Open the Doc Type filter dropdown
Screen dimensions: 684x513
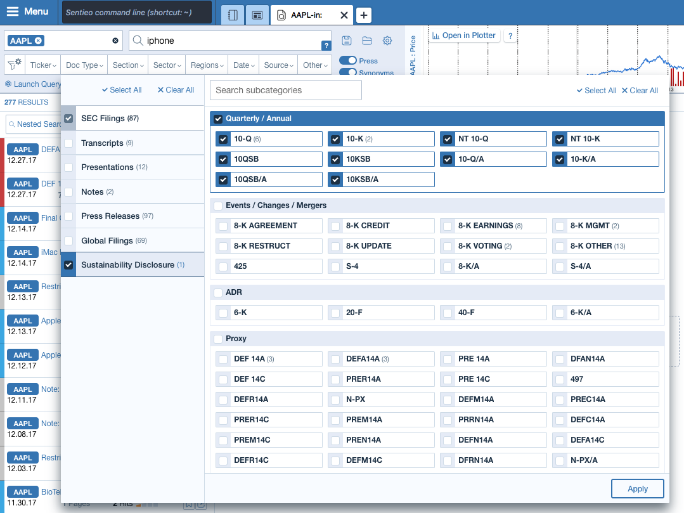[84, 65]
